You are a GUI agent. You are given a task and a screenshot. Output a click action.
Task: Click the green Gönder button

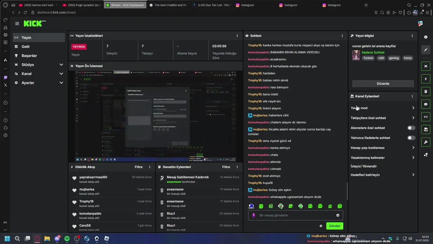pyautogui.click(x=335, y=226)
